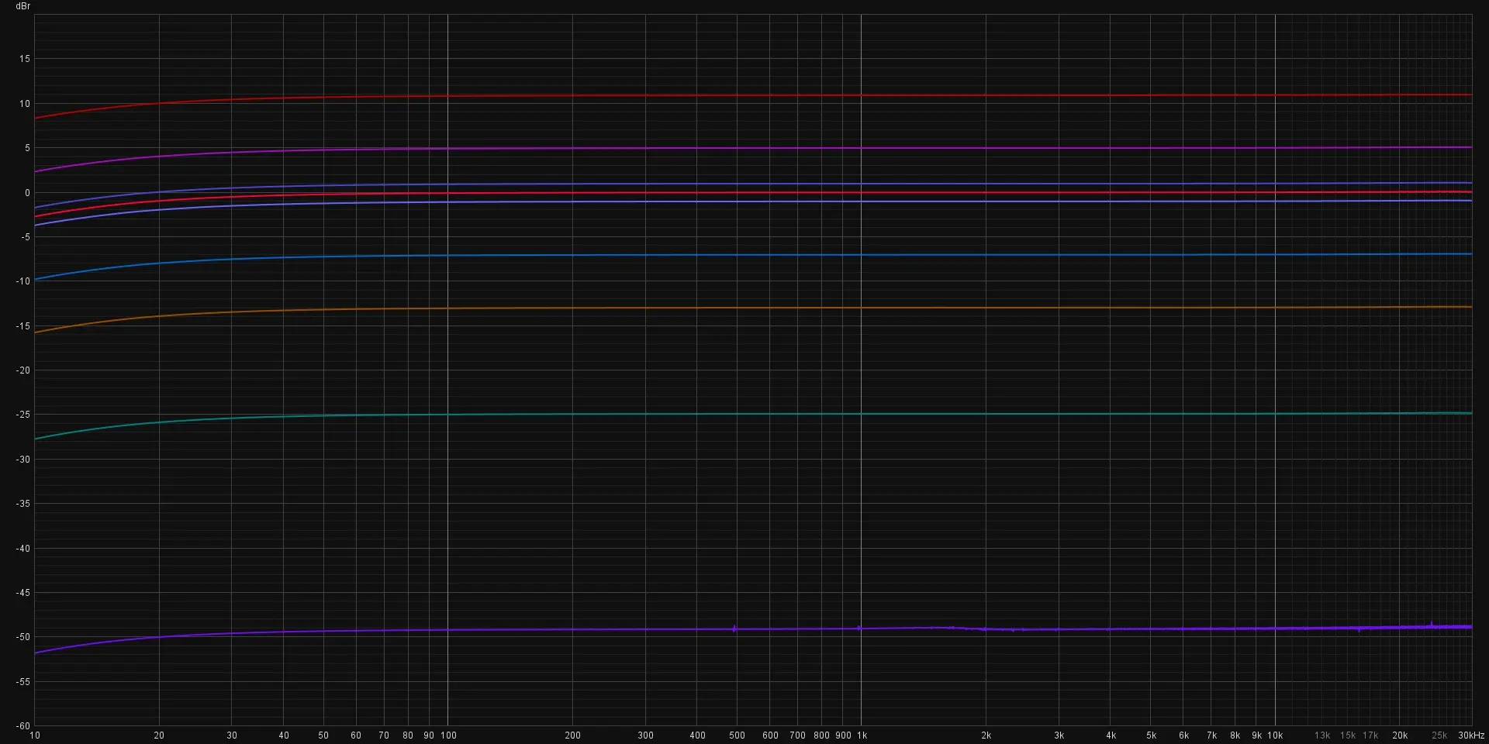
Task: Select the 5 label on the dBr axis
Action: point(27,148)
